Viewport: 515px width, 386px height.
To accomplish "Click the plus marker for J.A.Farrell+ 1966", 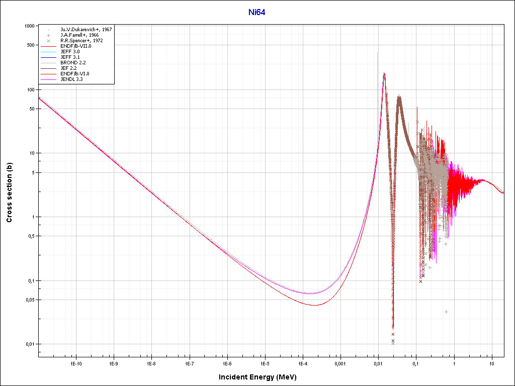I will click(48, 35).
